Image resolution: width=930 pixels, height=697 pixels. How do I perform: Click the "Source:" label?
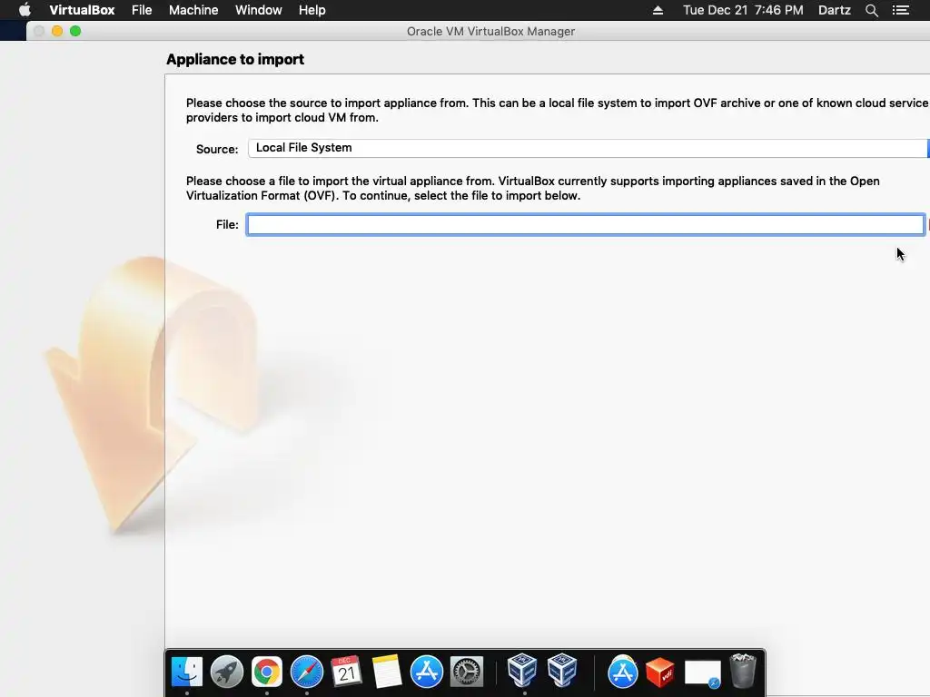click(x=217, y=150)
